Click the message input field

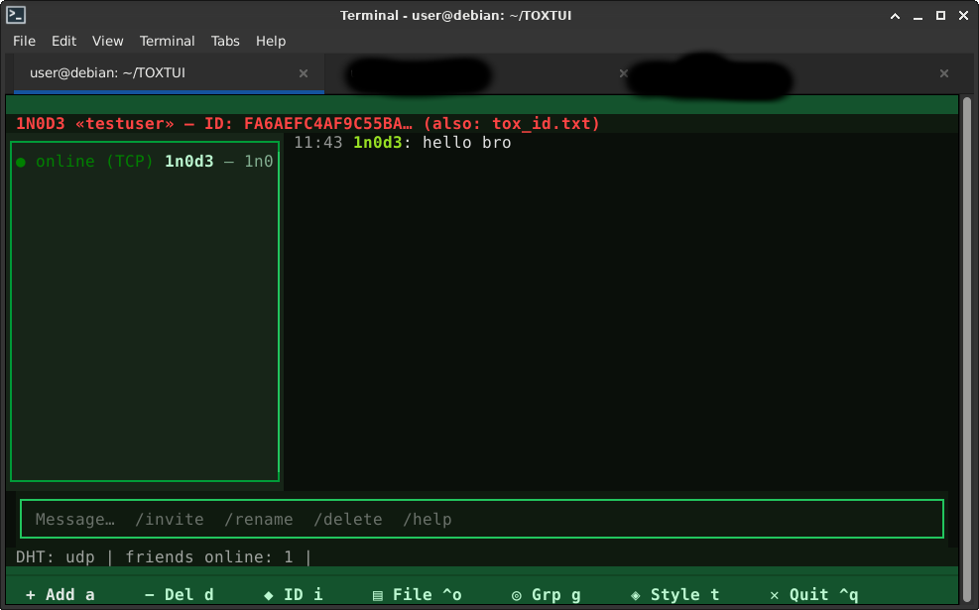coord(481,519)
